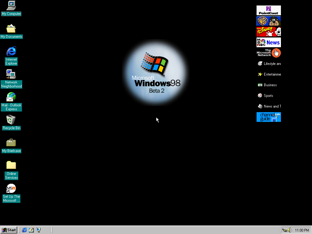Open the PointCast channel
Image resolution: width=312 pixels, height=234 pixels.
tap(269, 10)
